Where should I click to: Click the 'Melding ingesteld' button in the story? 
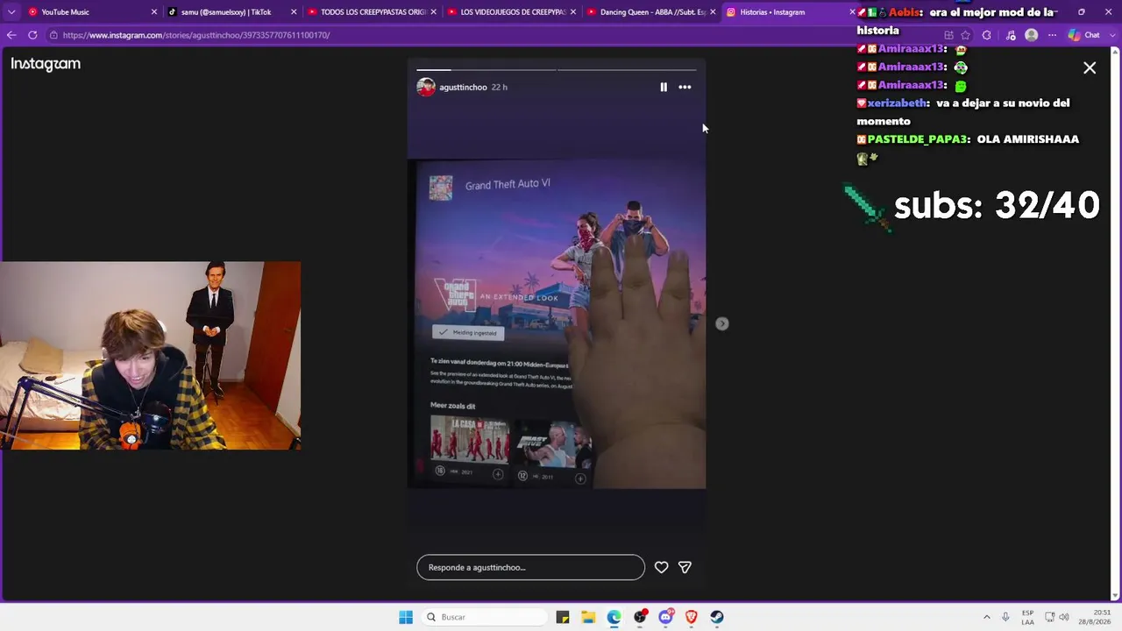point(468,332)
